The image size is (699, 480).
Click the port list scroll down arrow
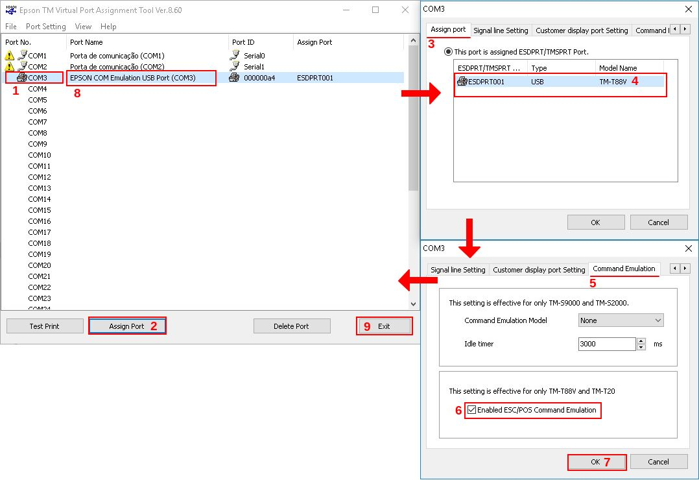pos(413,304)
